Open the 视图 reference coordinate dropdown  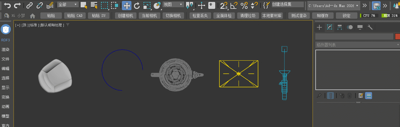pyautogui.click(x=173, y=5)
